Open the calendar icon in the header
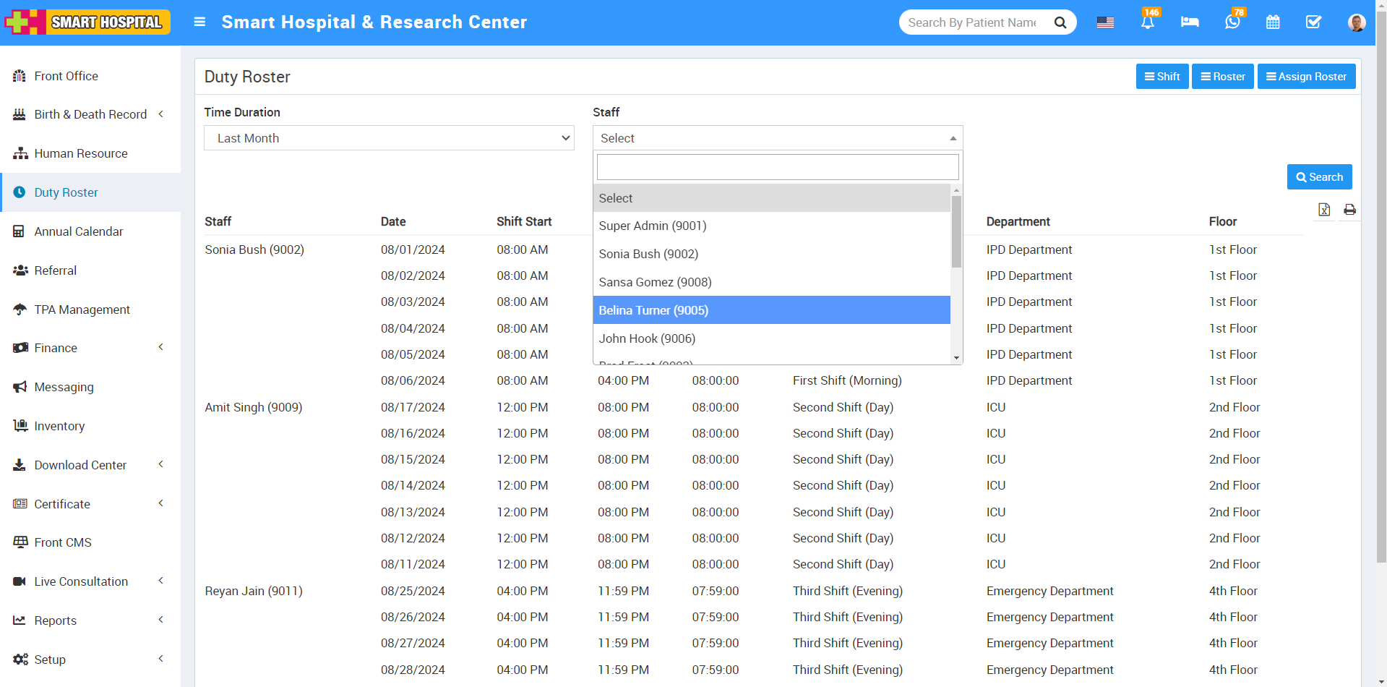Viewport: 1387px width, 687px height. click(x=1273, y=22)
